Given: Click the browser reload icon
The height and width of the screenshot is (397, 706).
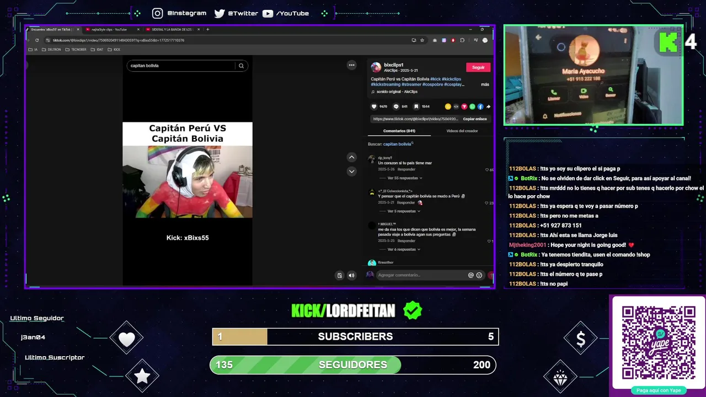Looking at the screenshot, I should pos(37,40).
